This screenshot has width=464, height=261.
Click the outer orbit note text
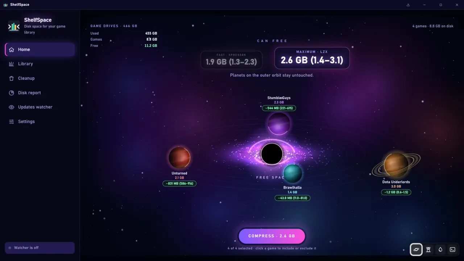272,75
